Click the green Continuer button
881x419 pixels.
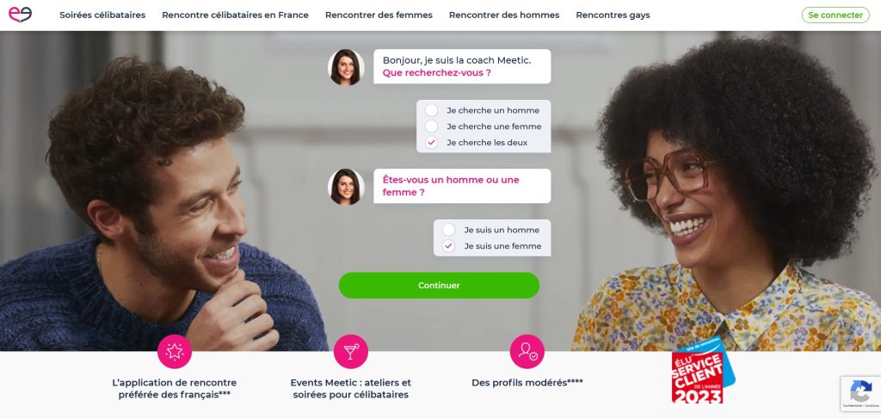pos(439,286)
